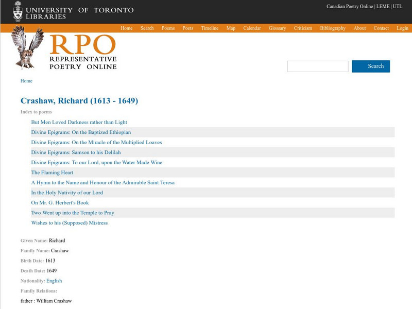Viewport: 412px width, 309px height.
Task: Open Divine Epigrams: On the Baptized Ethiopian
Action: 81,132
